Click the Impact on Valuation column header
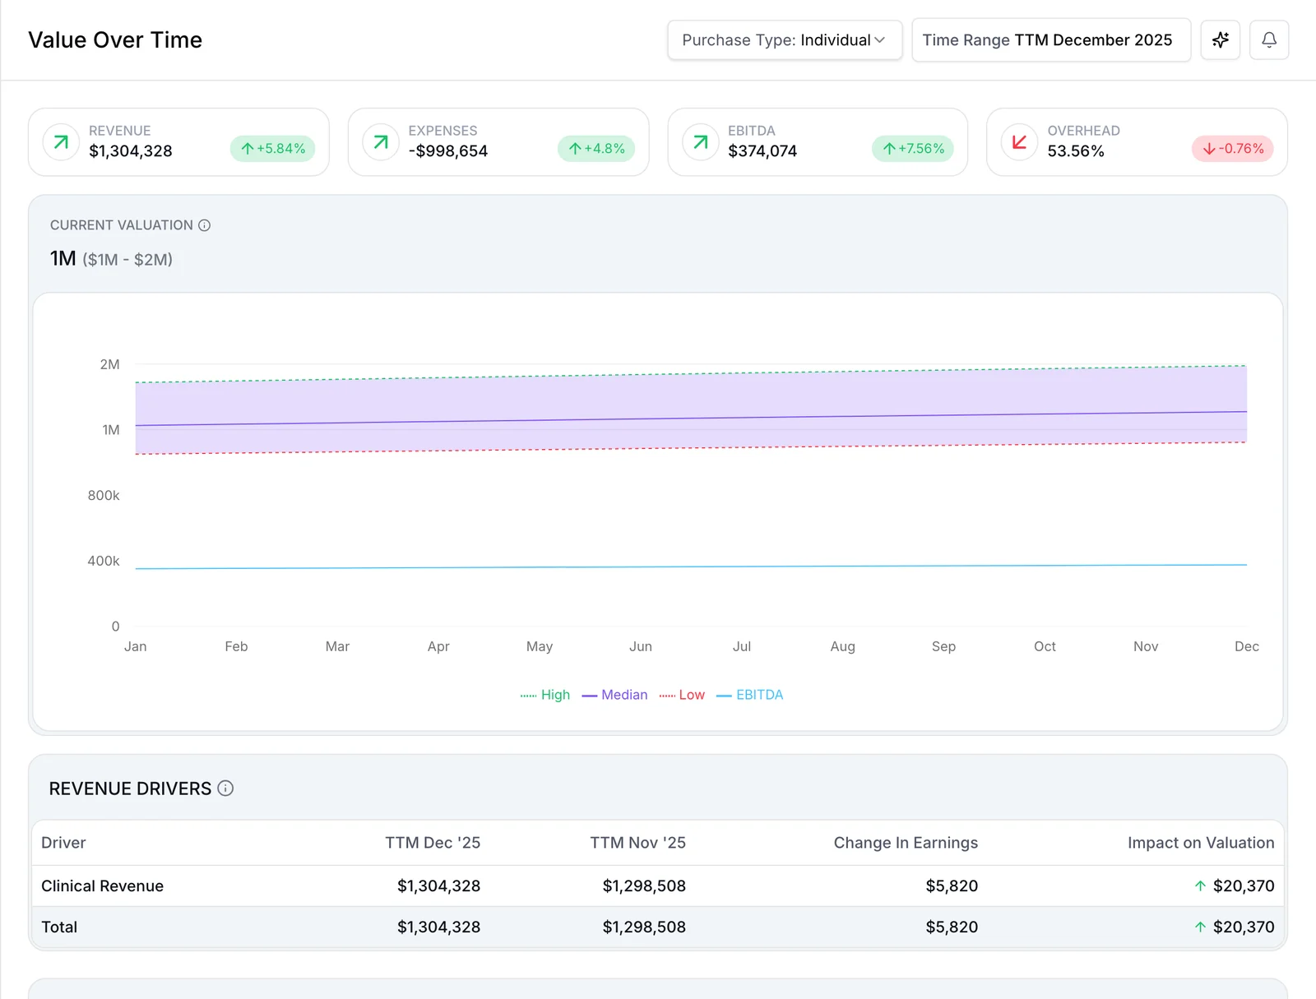The image size is (1316, 999). click(1201, 843)
